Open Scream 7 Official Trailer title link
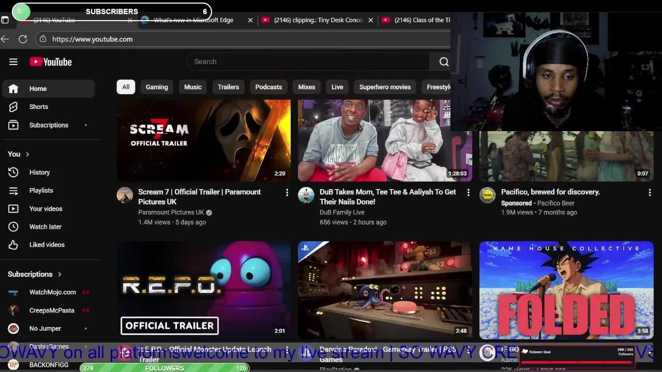662x372 pixels. pyautogui.click(x=199, y=197)
